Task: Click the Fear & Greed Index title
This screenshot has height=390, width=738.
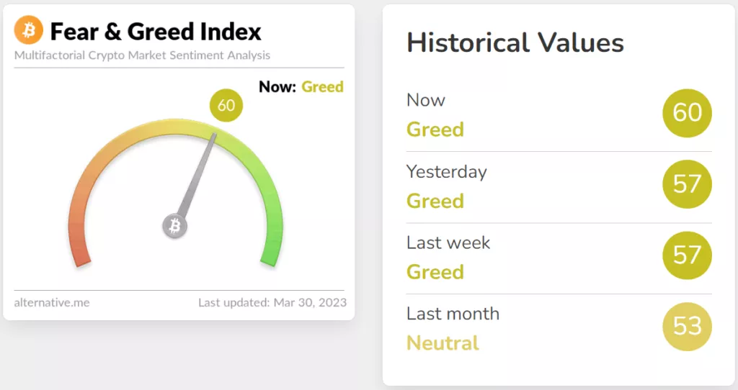Action: pos(156,32)
